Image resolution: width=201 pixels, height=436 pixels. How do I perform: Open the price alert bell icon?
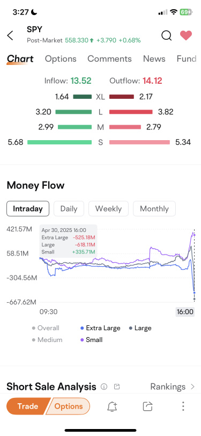[x=112, y=406]
